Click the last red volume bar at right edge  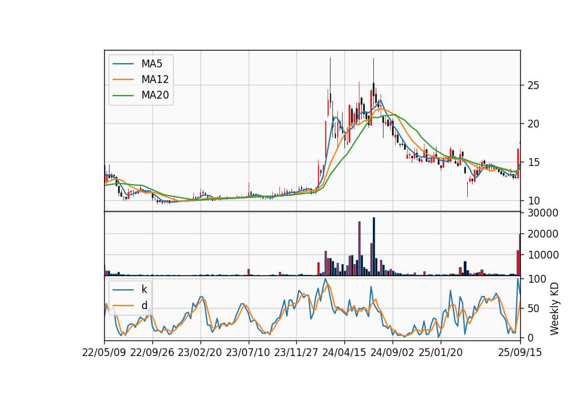click(520, 254)
